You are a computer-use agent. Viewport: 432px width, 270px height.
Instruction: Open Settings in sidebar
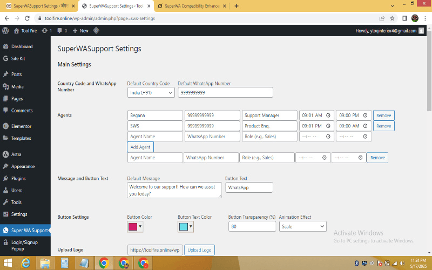19,214
